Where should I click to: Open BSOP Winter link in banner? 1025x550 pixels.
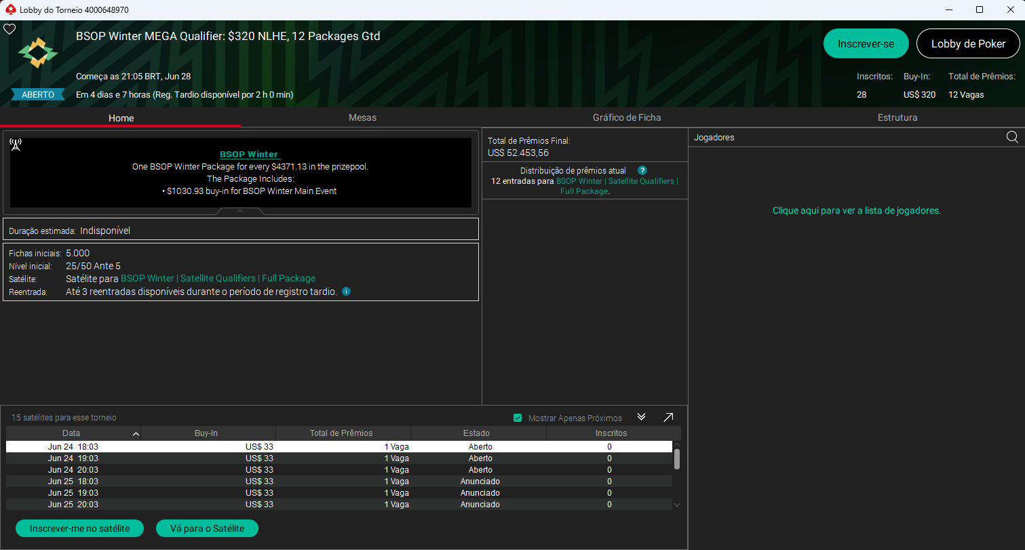coord(250,154)
